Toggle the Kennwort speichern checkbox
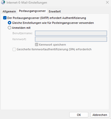The width and height of the screenshot is (111, 119). pos(36,45)
